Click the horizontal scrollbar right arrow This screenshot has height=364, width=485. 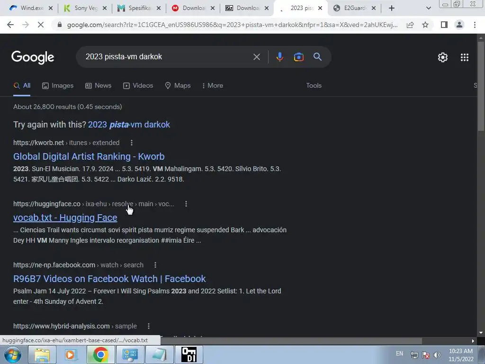473,341
